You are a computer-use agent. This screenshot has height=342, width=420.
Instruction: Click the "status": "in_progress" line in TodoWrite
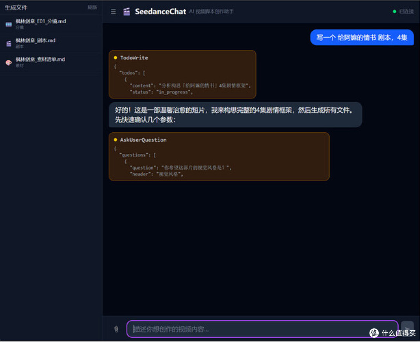(x=161, y=92)
